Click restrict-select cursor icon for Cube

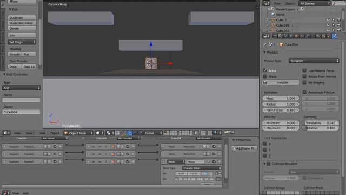334,20
